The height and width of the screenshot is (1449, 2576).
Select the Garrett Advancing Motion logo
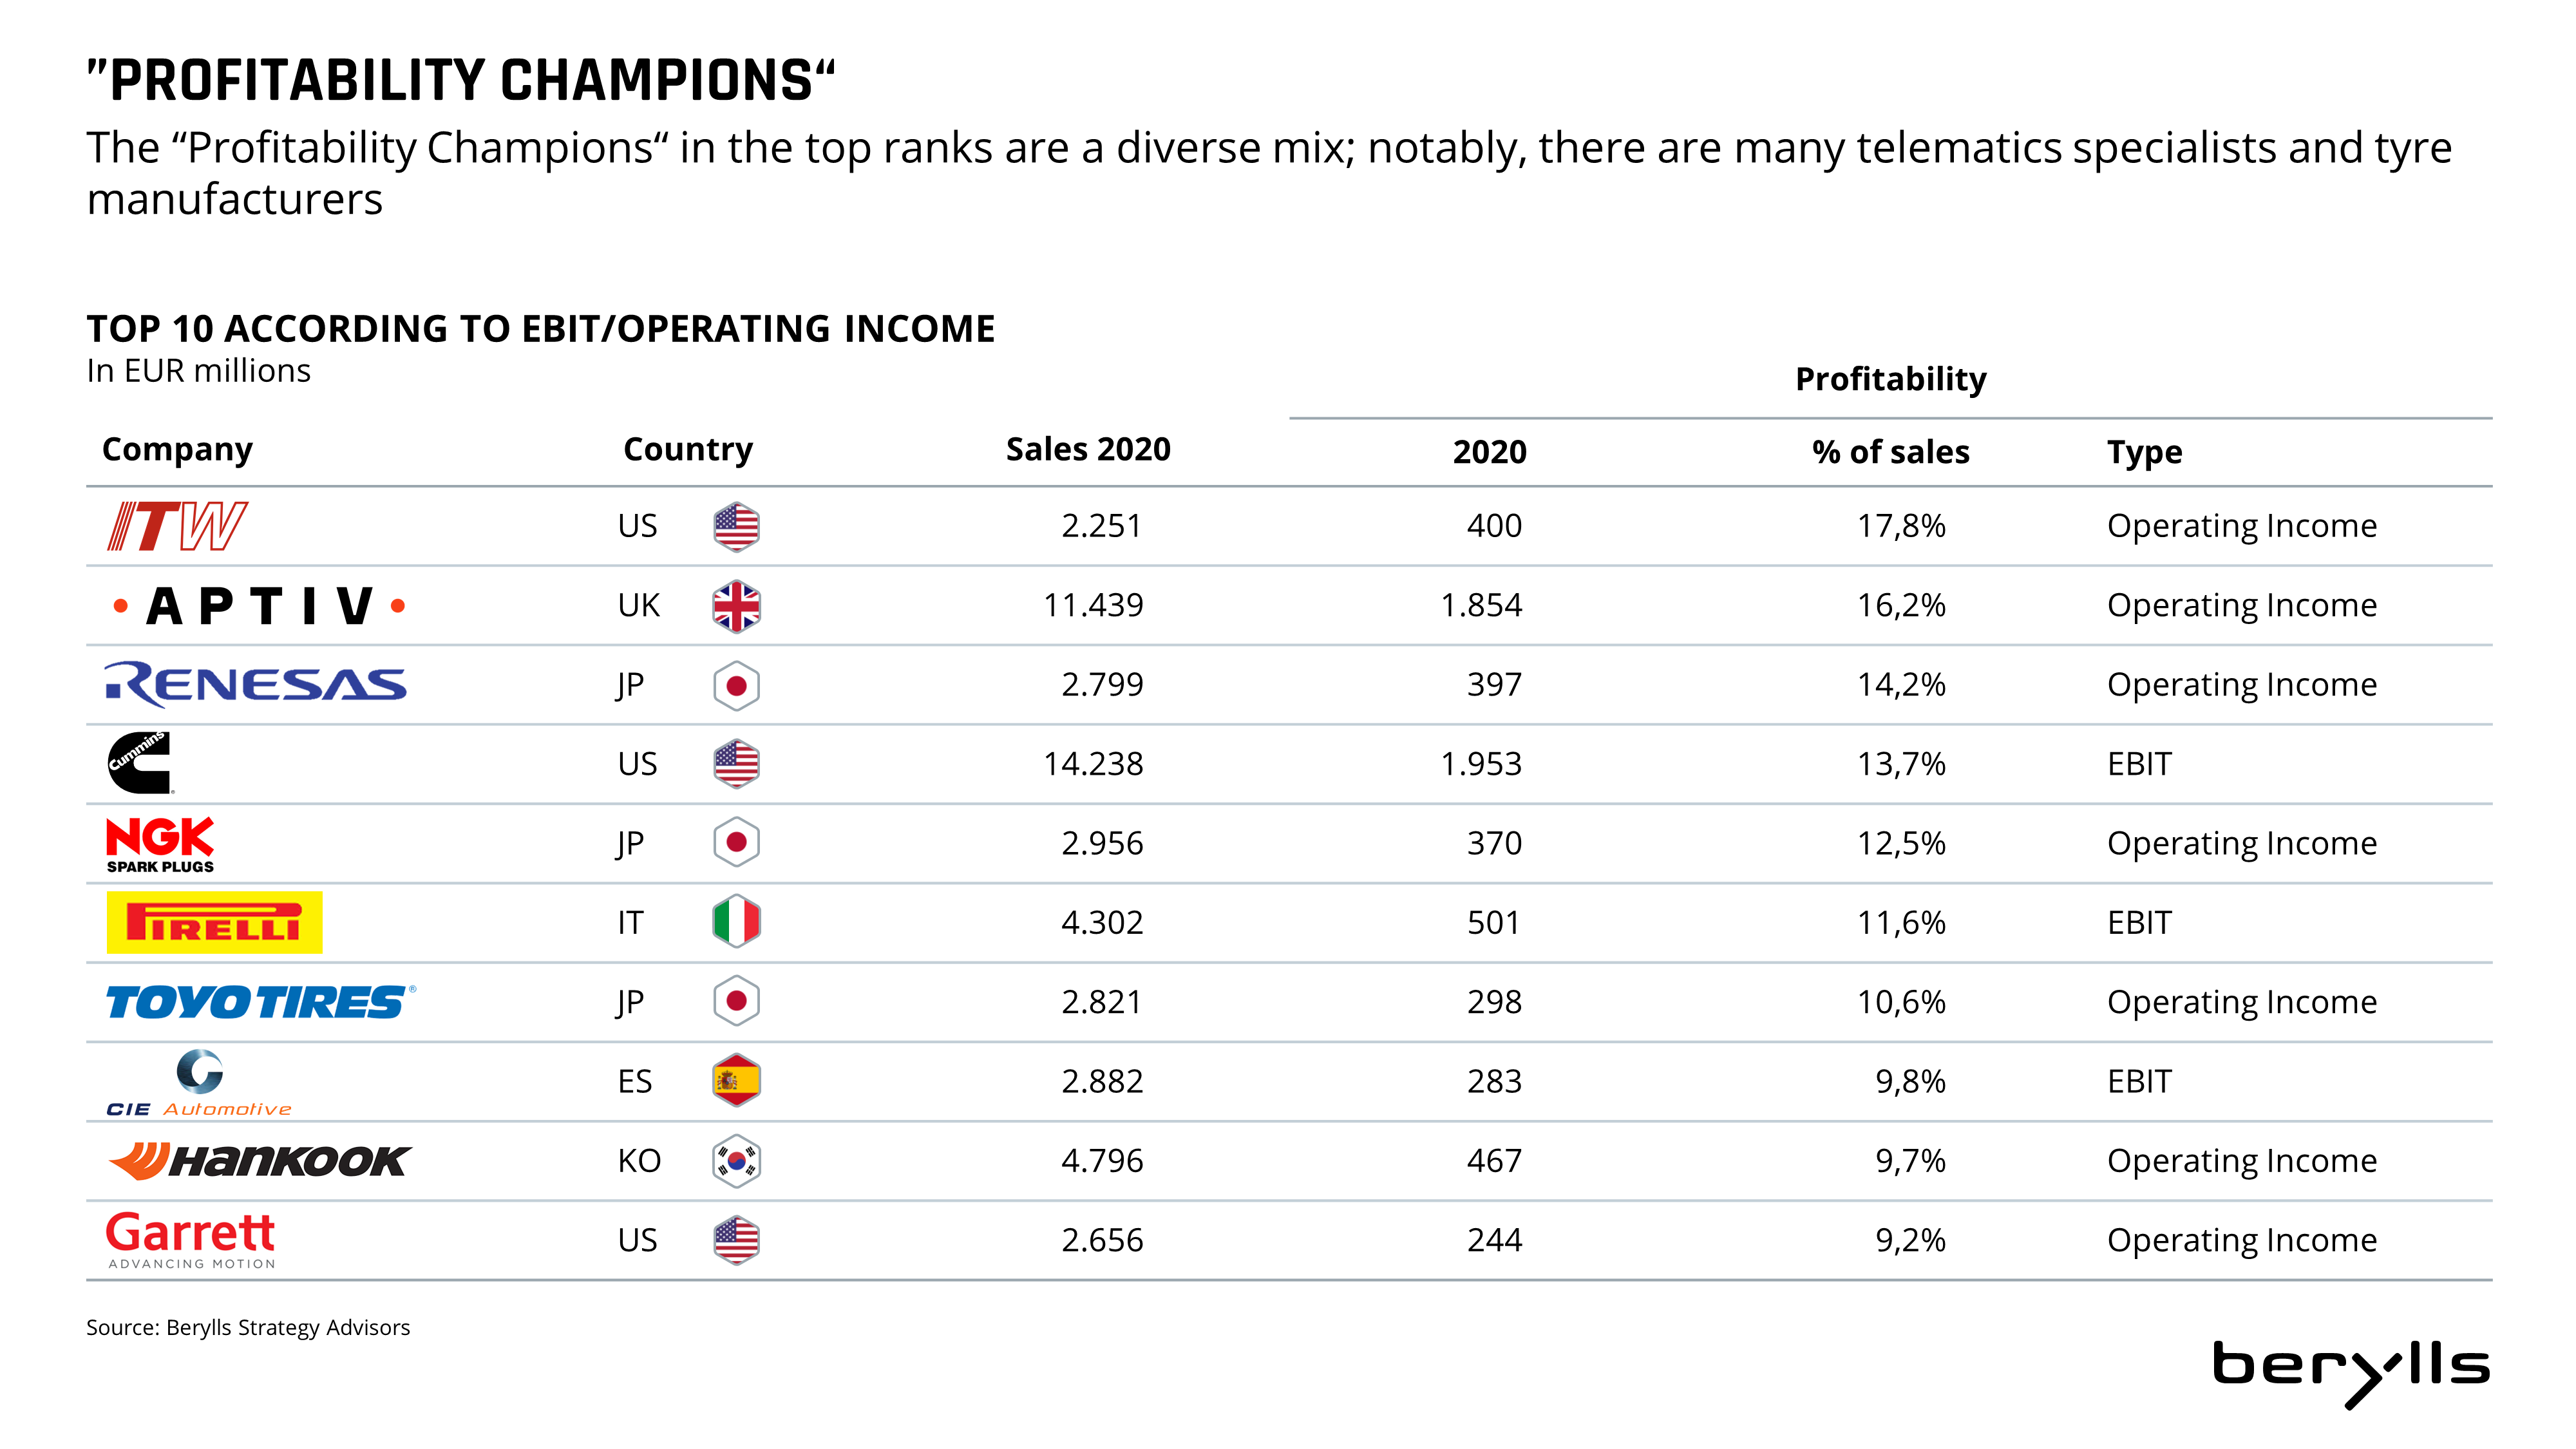click(x=190, y=1240)
